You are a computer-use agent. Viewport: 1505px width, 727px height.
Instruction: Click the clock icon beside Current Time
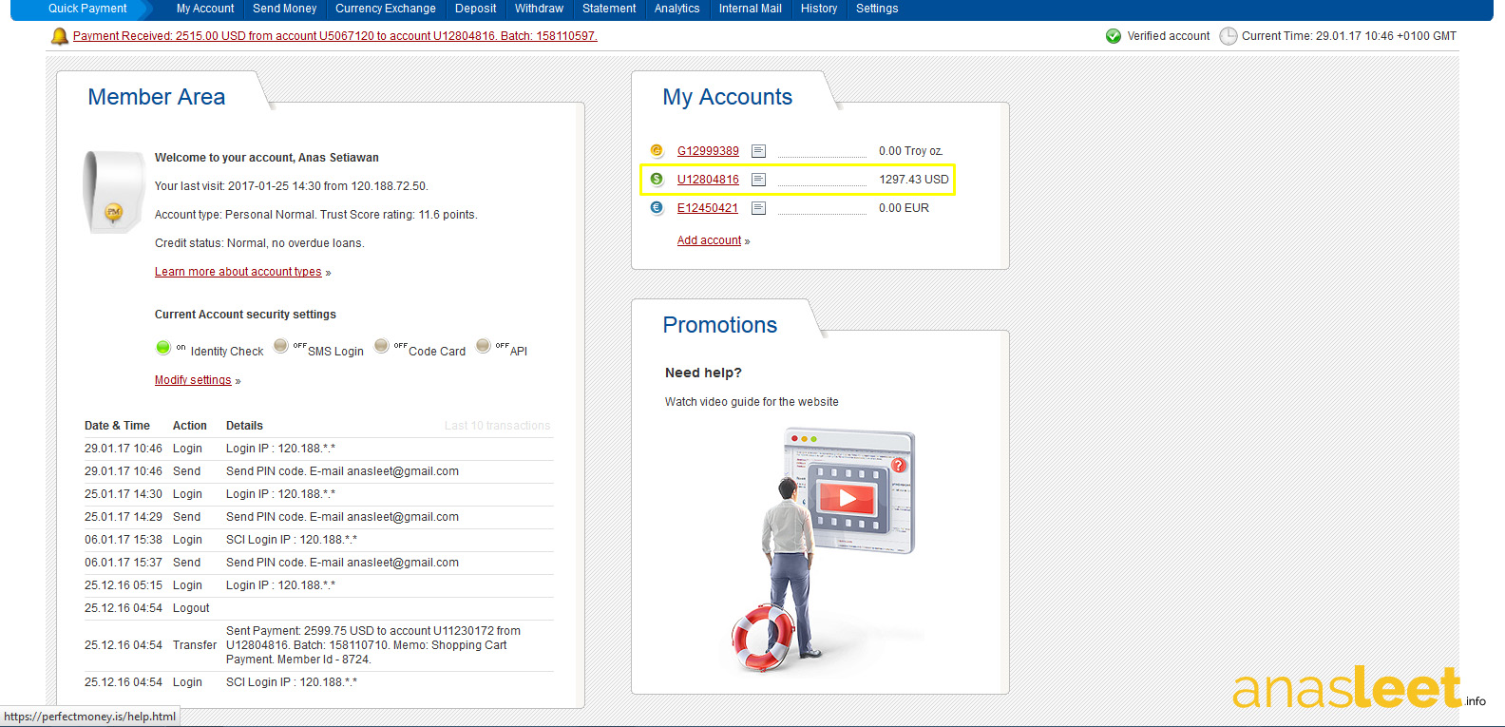coord(1229,36)
